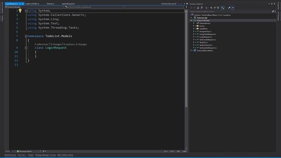This screenshot has height=158, width=281.
Task: Click the Back arrow icon in Solution Explorer toolbar
Action: click(x=191, y=8)
